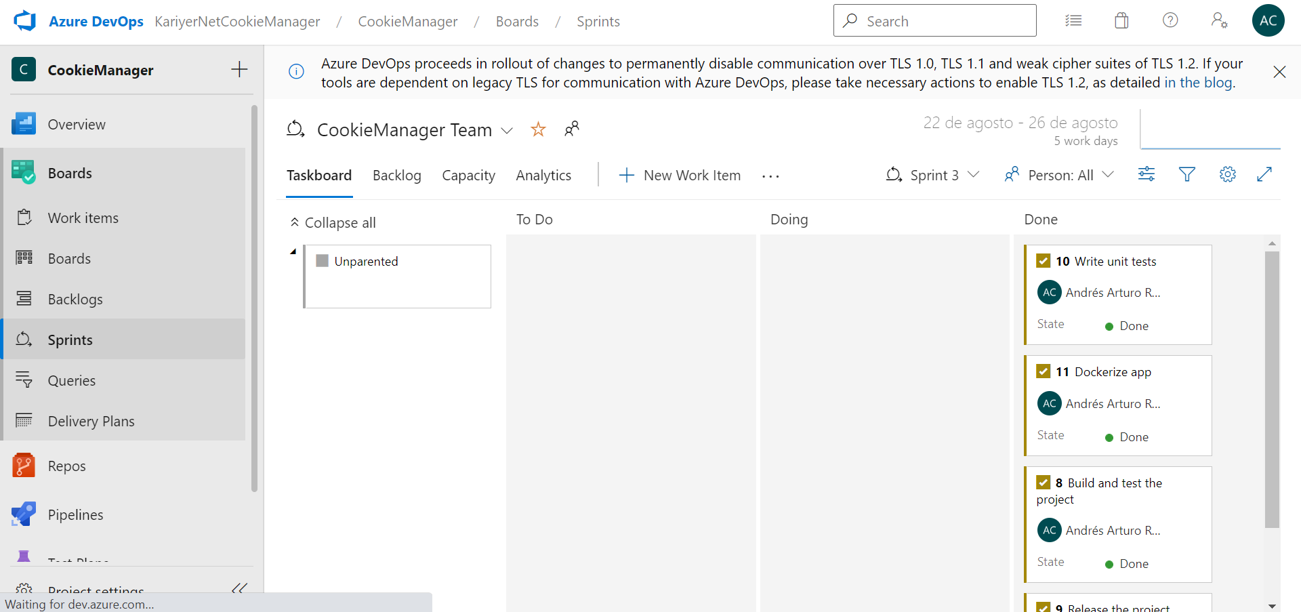Mark CookieManager Team as favorite with the star

[x=538, y=129]
